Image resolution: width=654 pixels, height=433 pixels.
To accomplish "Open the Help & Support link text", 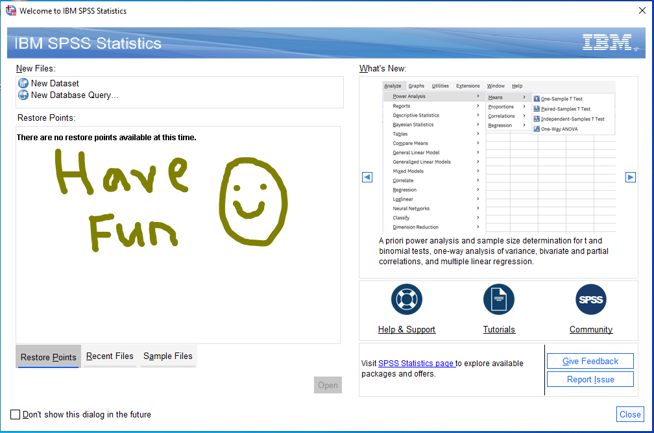I will click(407, 330).
